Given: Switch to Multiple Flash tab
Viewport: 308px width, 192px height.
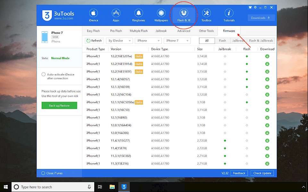Looking at the screenshot, I should (x=138, y=31).
